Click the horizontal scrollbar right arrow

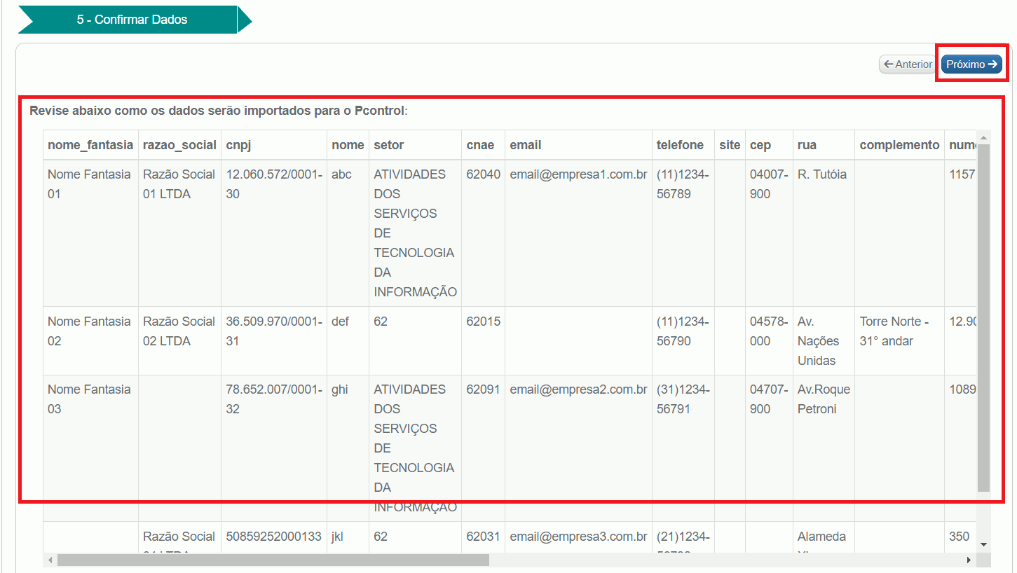(969, 560)
